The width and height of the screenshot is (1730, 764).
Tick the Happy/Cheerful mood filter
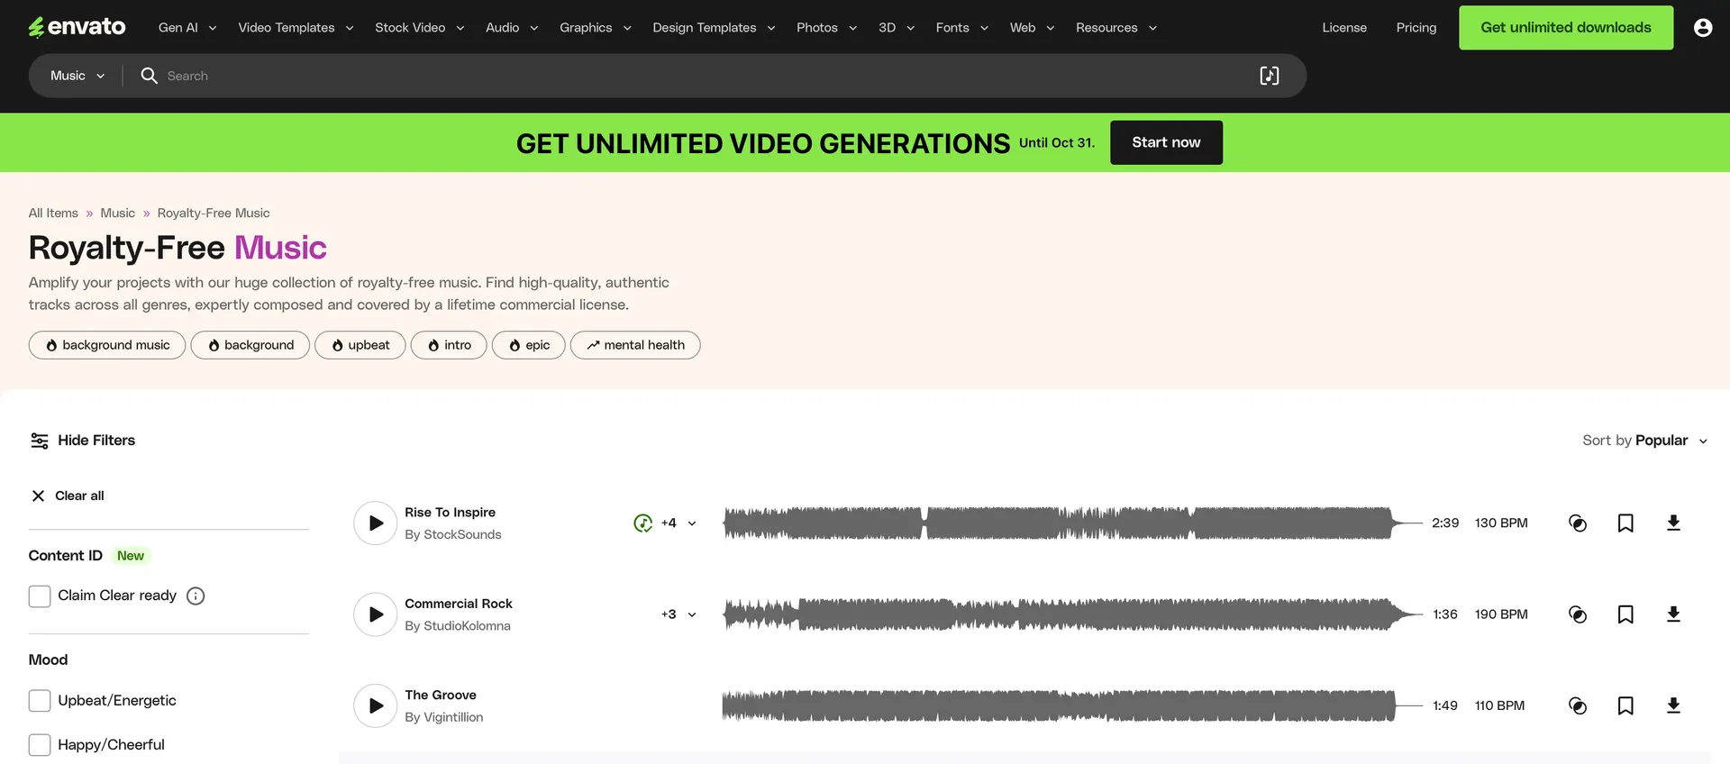40,745
